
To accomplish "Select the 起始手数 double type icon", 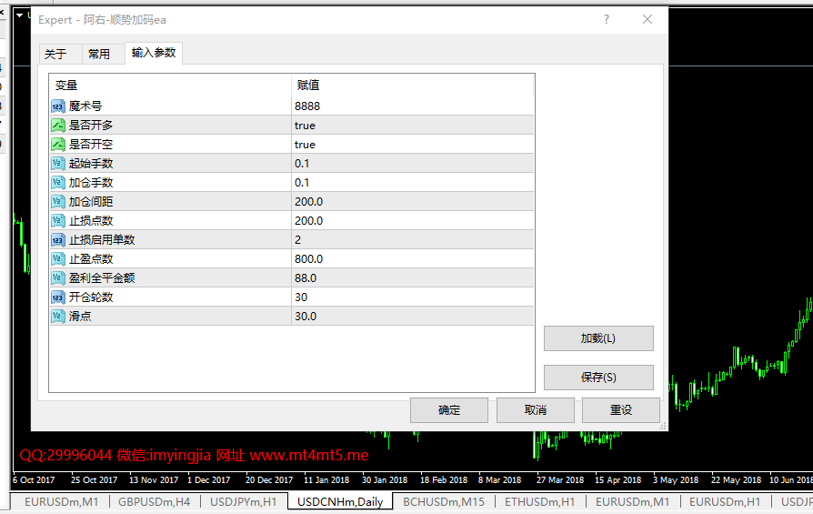I will coord(58,164).
